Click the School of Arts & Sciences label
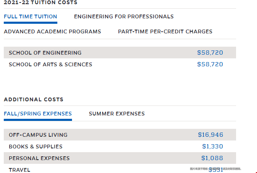257x173 pixels. point(51,65)
